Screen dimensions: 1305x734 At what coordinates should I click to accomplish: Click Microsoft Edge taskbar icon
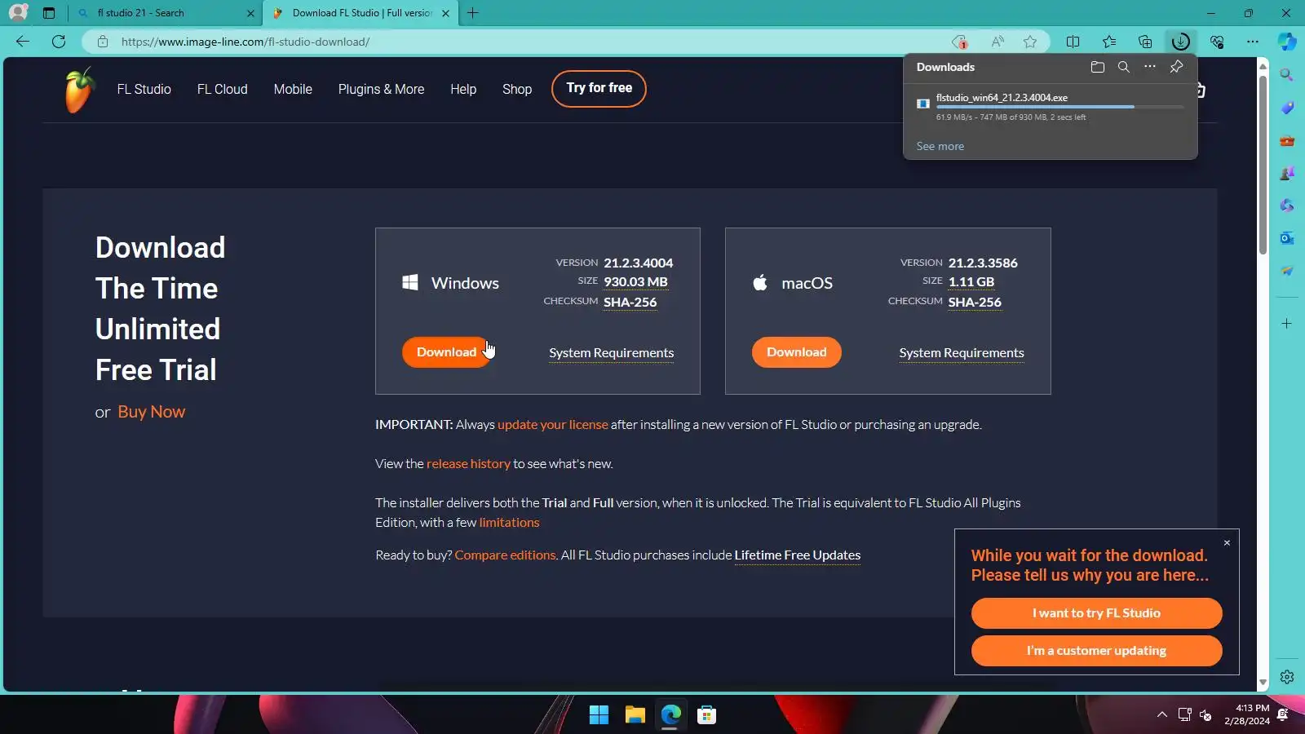[x=670, y=715]
